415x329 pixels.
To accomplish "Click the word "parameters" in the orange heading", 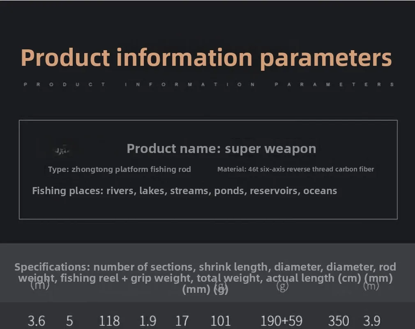I will click(326, 58).
